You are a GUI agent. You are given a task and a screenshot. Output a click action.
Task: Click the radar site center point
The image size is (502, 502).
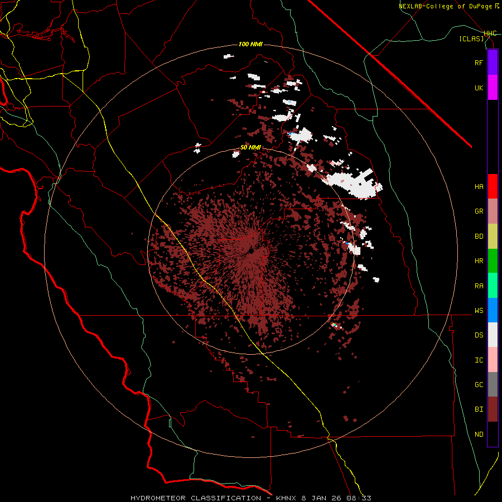(x=250, y=252)
